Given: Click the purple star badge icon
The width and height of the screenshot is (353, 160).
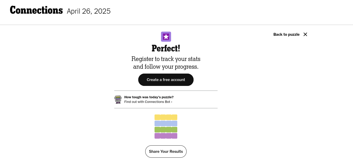Looking at the screenshot, I should pos(166,37).
